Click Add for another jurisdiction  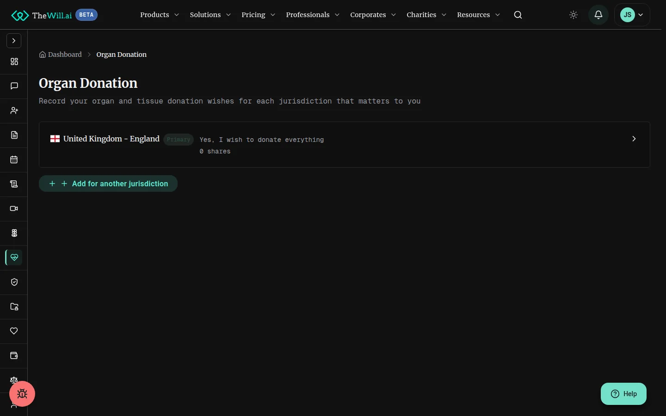tap(108, 184)
